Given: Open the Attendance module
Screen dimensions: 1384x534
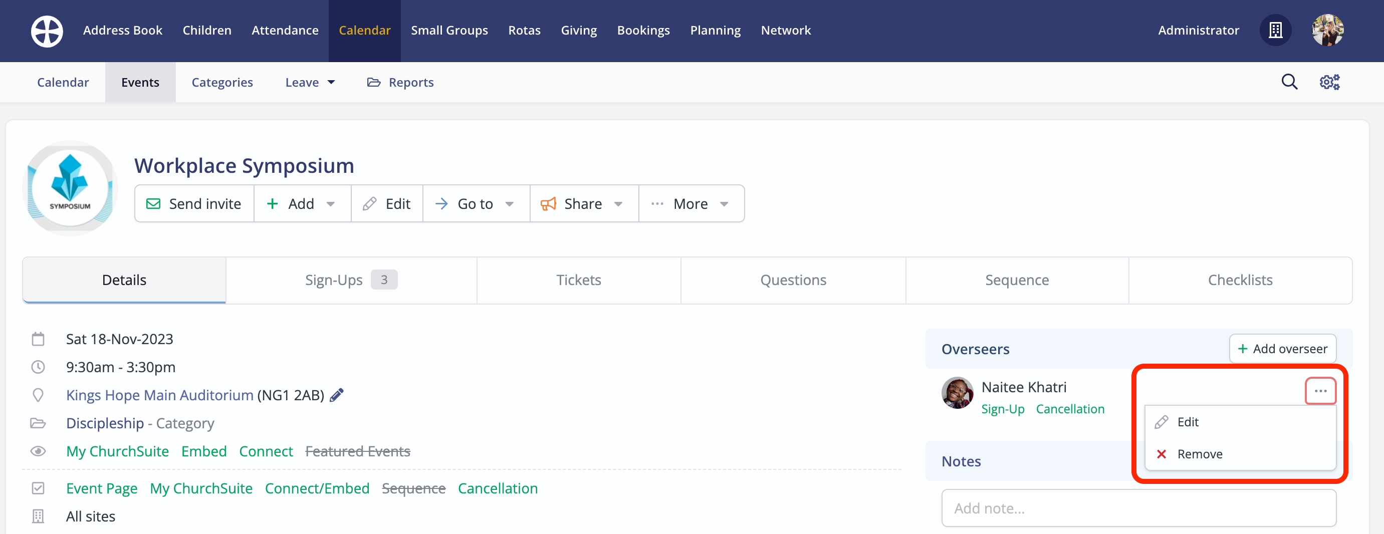Looking at the screenshot, I should coord(285,31).
